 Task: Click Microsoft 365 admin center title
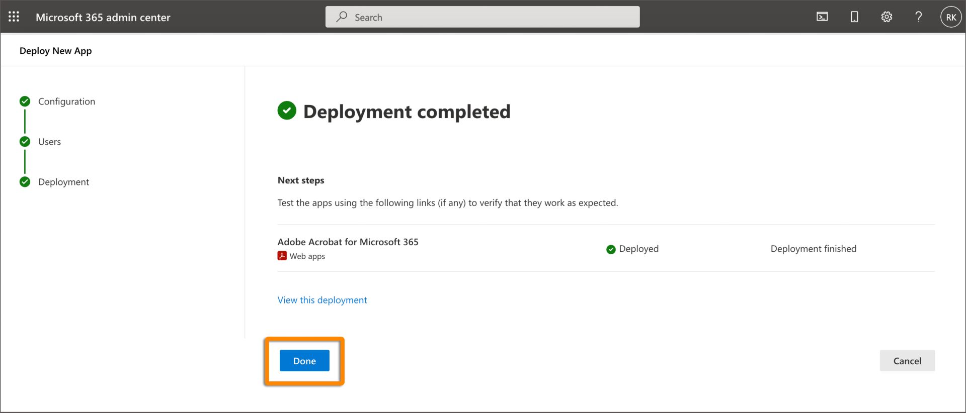point(103,17)
